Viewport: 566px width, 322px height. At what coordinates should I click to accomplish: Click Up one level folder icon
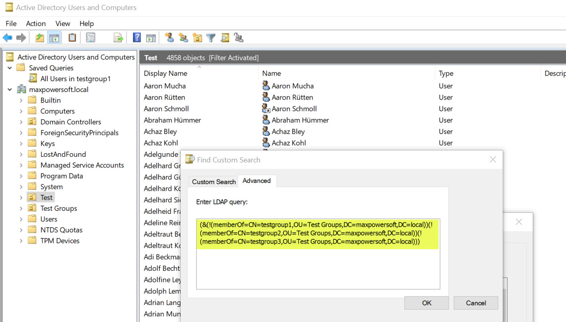point(40,38)
